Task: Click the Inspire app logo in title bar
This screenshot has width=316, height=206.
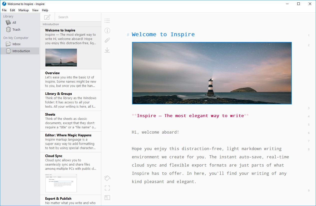Action: 4,4
